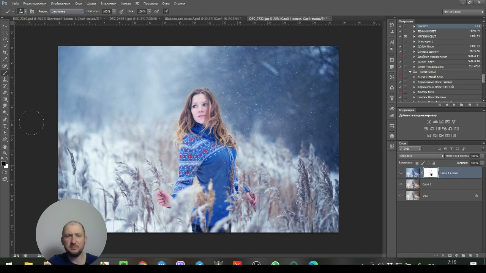
Task: Toggle the ЗАКРОТ action checkmark
Action: tap(400, 26)
